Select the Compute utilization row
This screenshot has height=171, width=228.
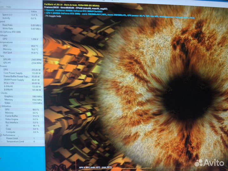22,132
